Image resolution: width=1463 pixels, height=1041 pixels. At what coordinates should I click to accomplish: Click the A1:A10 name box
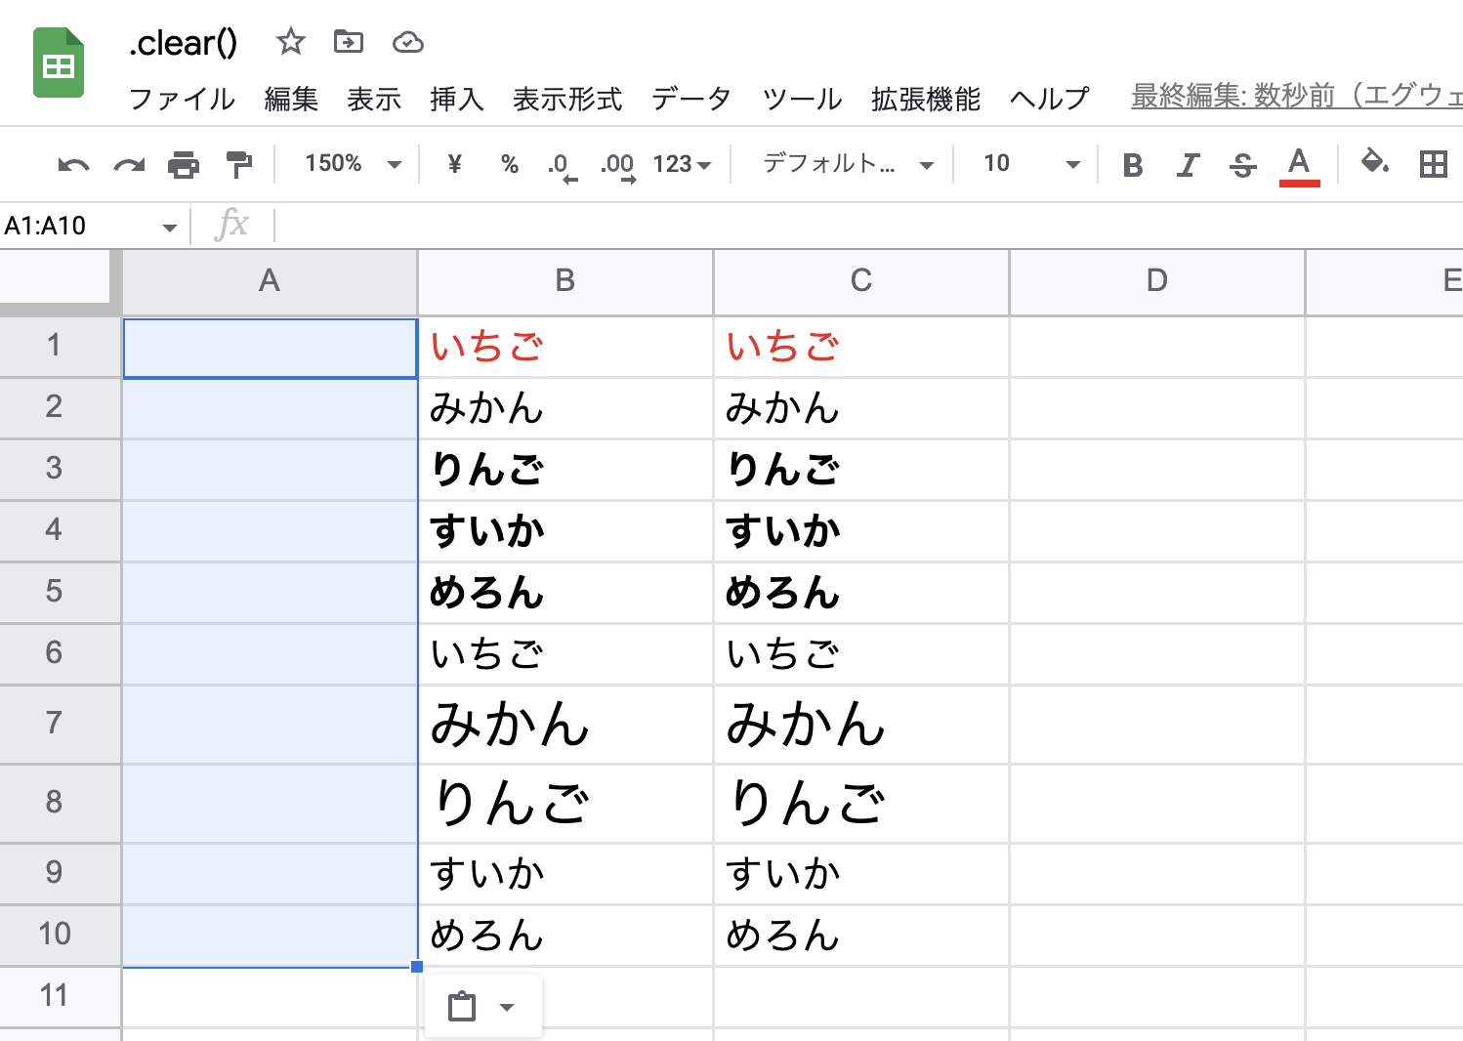80,226
